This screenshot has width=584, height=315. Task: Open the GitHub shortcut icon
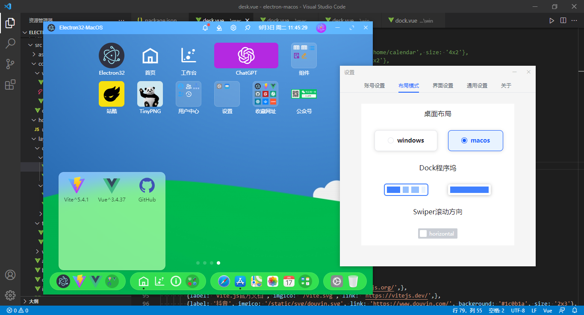pyautogui.click(x=147, y=186)
